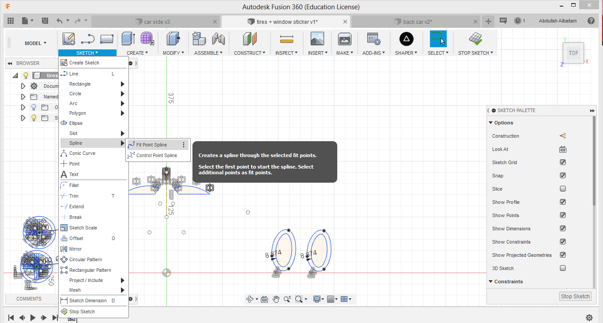Switch to the back car v2* tab

click(415, 21)
